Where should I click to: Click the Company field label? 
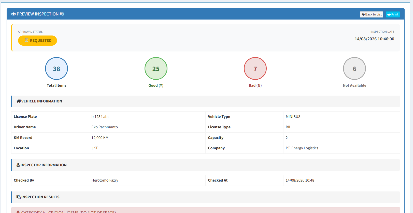point(216,148)
